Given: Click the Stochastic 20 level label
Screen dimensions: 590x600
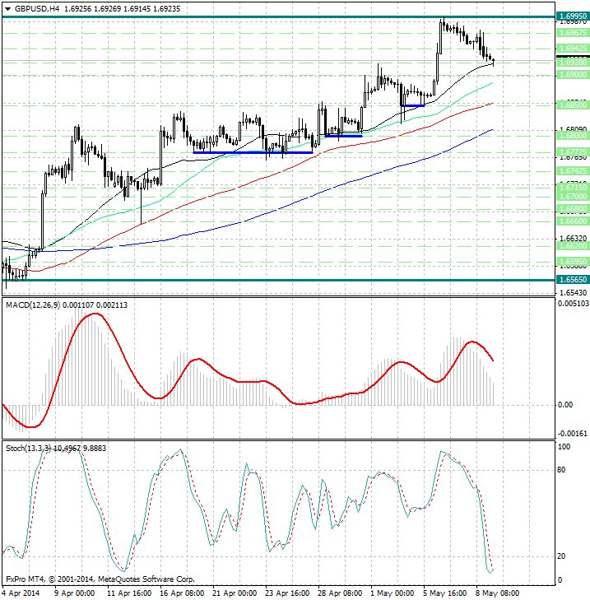Looking at the screenshot, I should click(561, 556).
